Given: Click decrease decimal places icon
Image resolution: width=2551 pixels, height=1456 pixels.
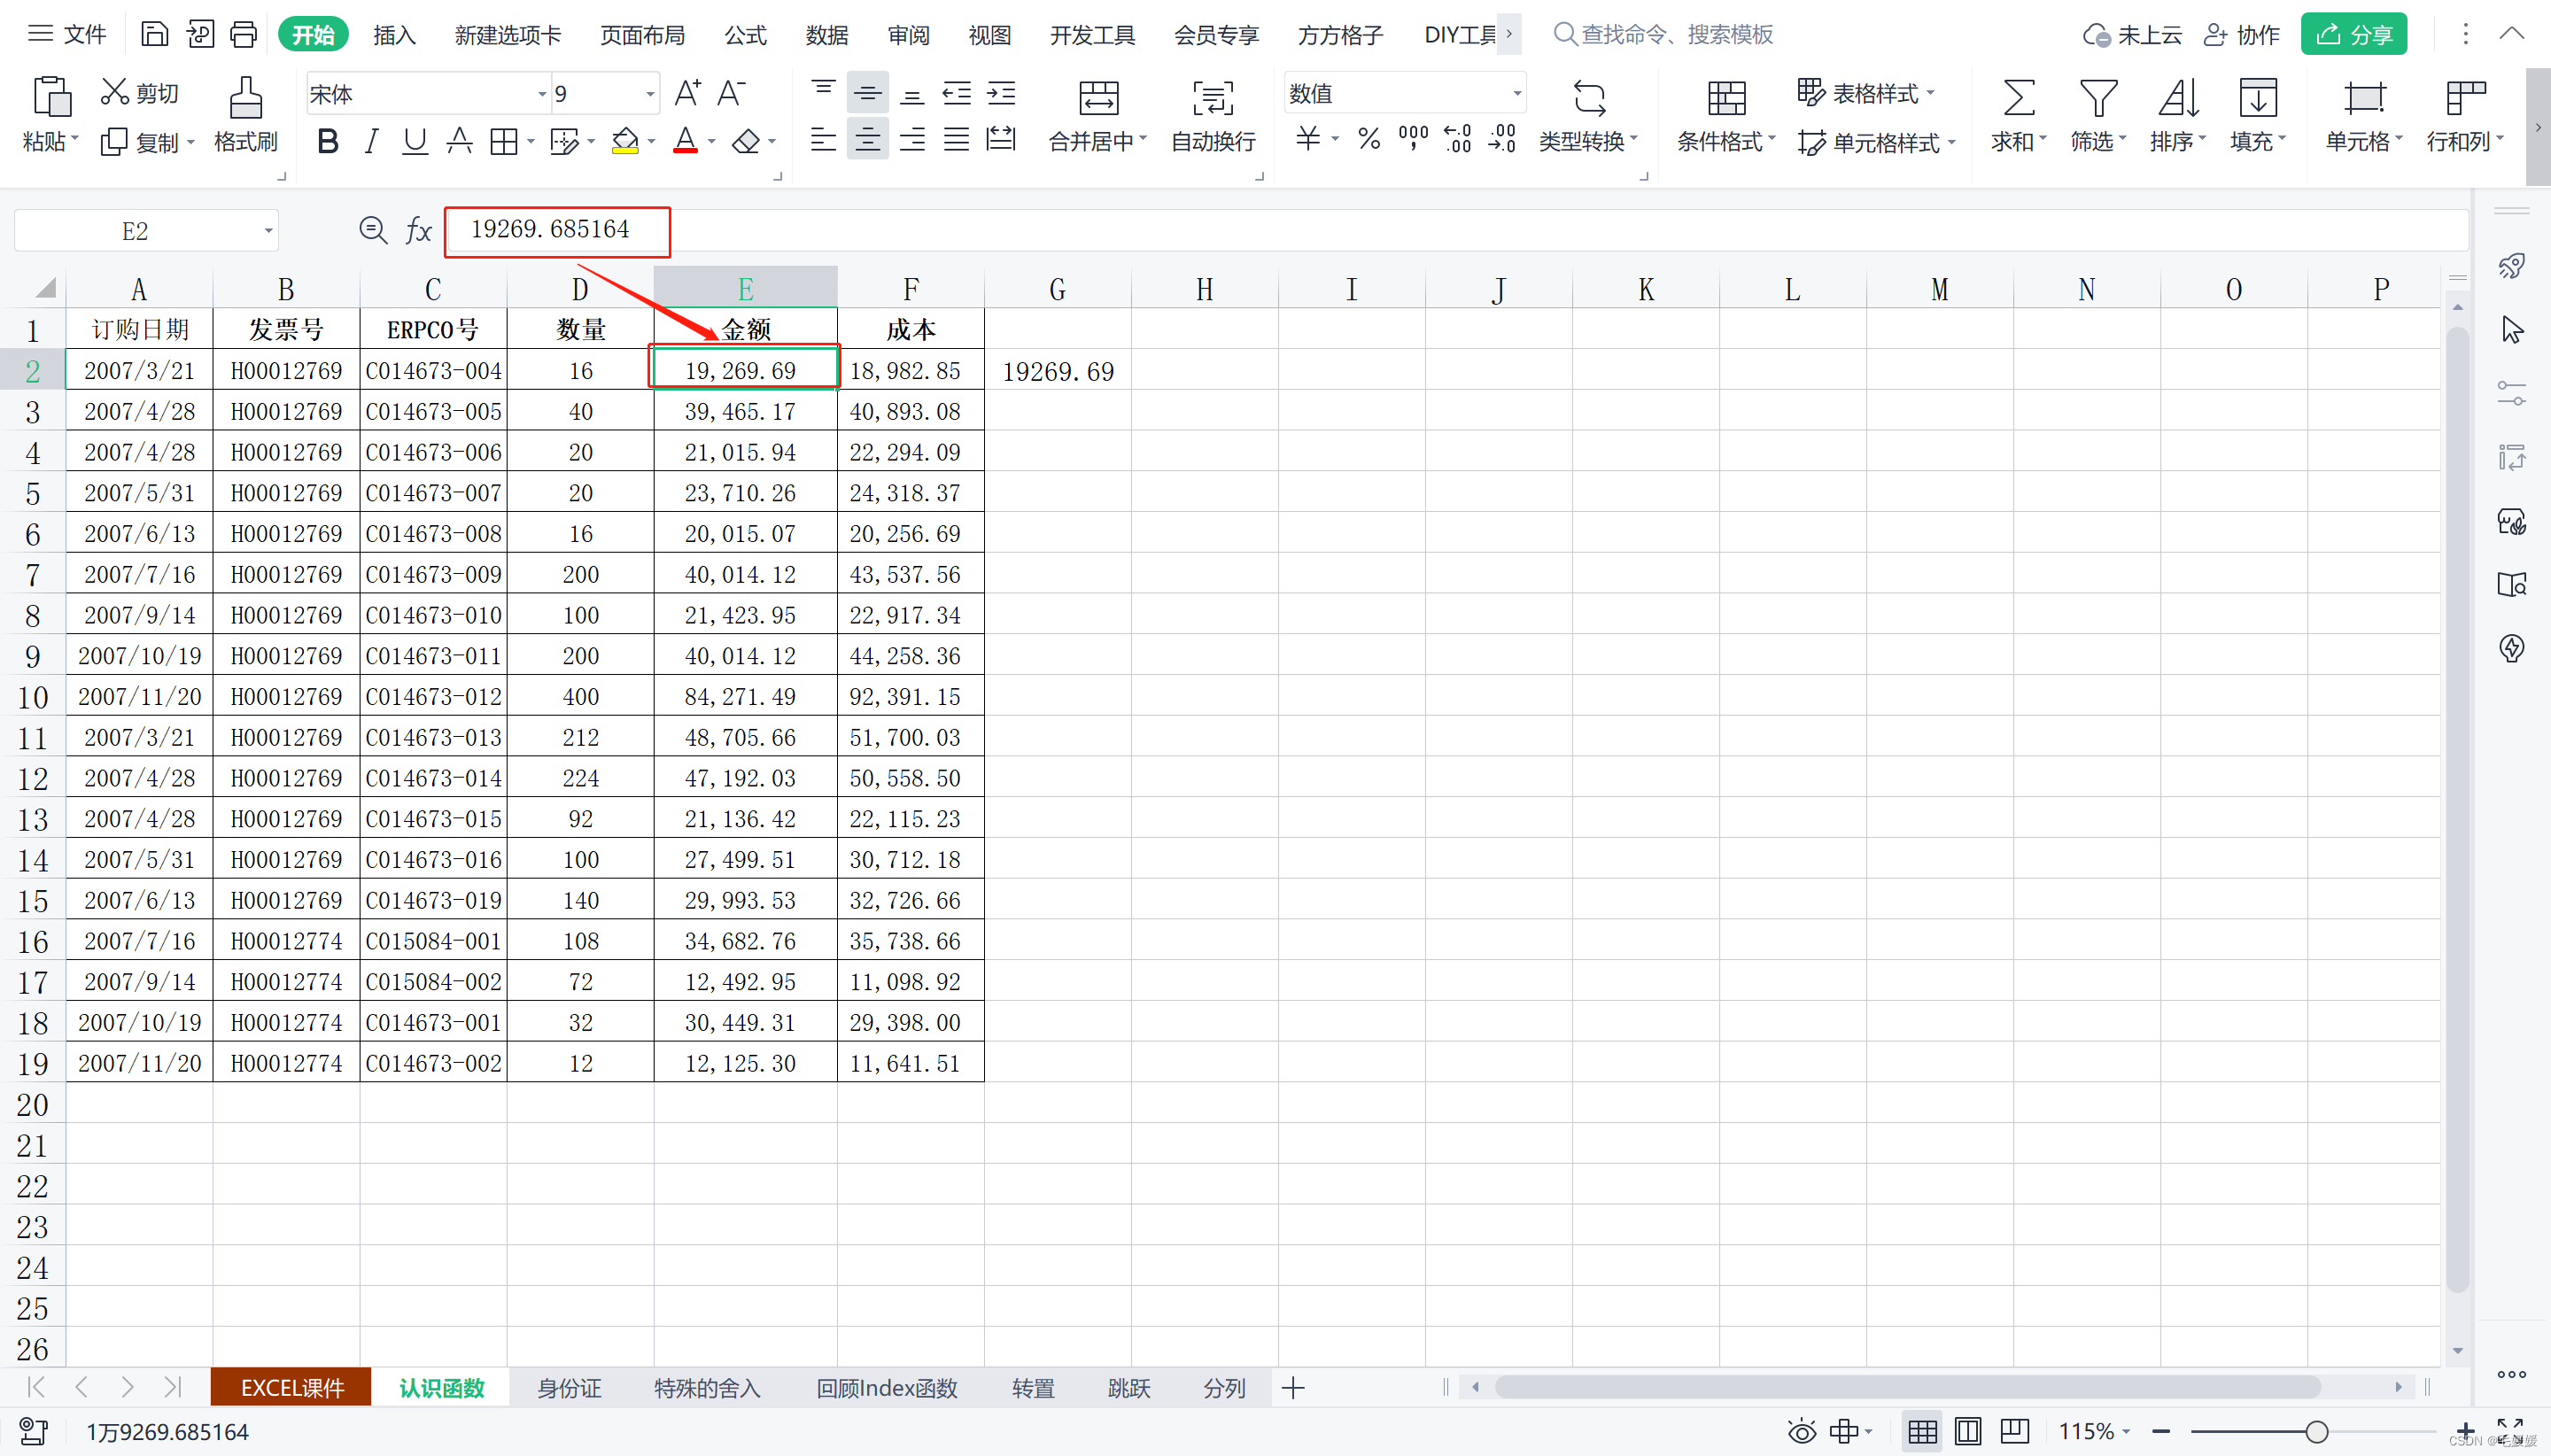Looking at the screenshot, I should tap(1502, 139).
